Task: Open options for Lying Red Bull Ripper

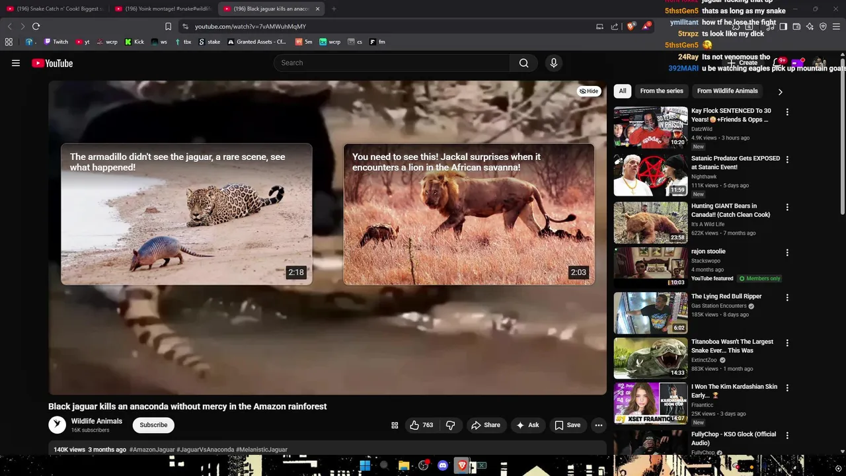Action: click(x=787, y=297)
